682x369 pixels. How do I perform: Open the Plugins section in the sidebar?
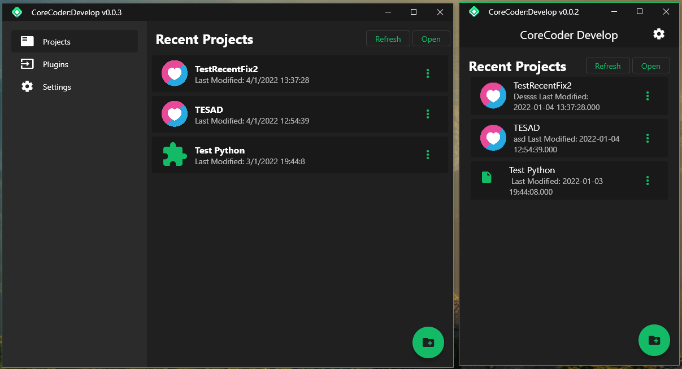tap(55, 64)
